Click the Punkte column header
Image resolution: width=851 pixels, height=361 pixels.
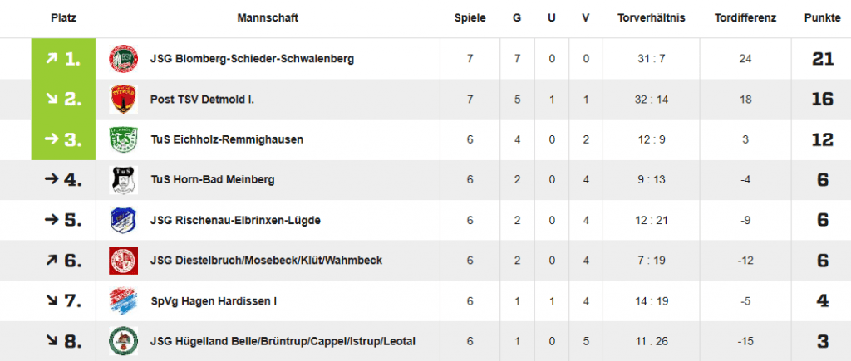click(823, 18)
